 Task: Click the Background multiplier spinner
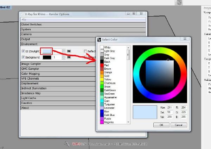(x=64, y=57)
